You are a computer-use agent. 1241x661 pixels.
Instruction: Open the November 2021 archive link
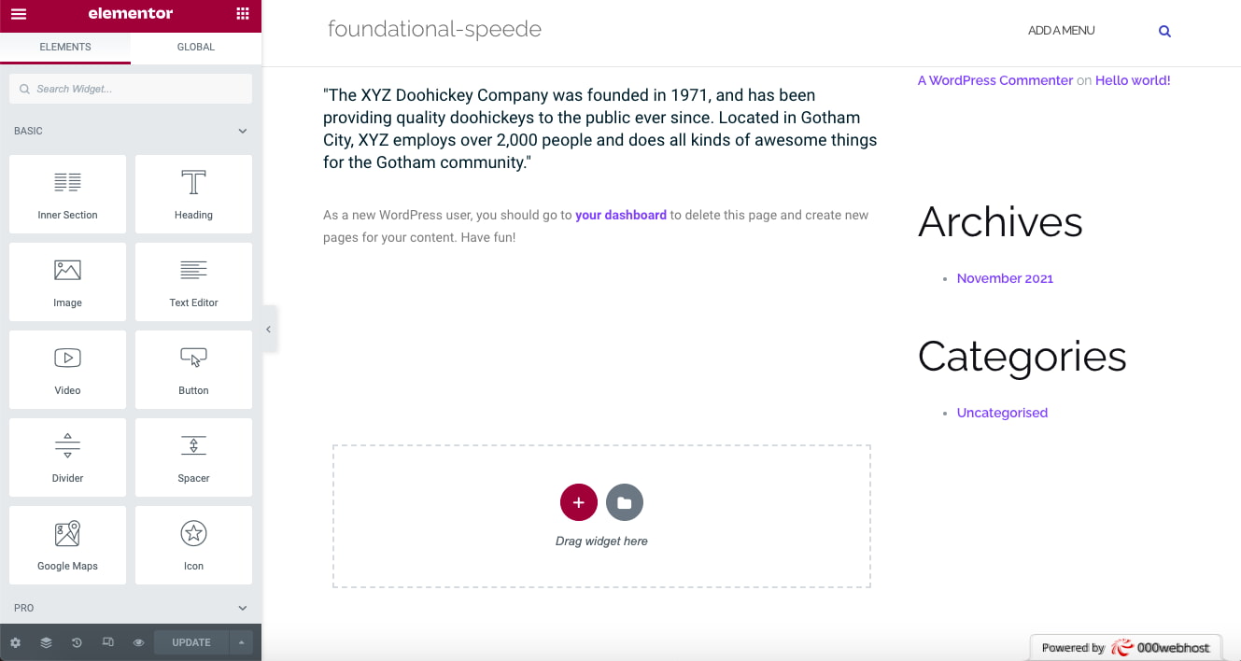click(1005, 278)
